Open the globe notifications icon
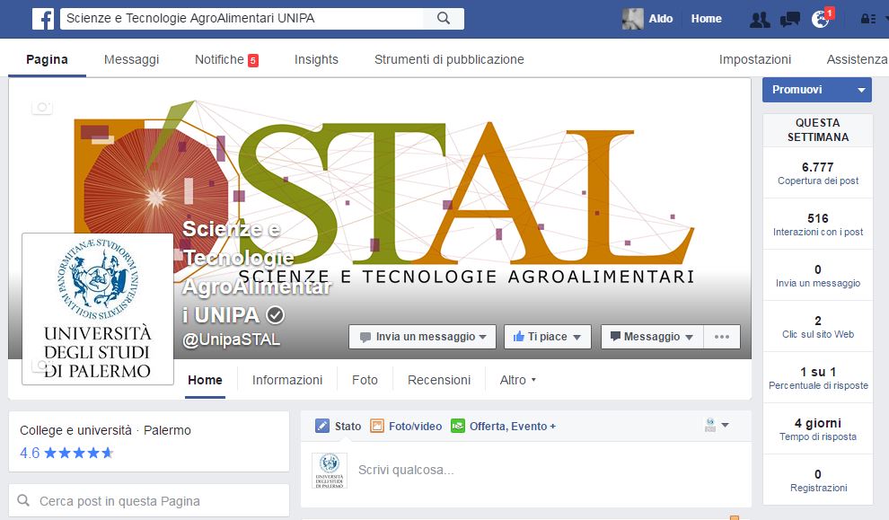889x520 pixels. point(820,19)
